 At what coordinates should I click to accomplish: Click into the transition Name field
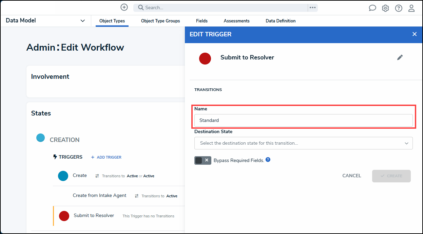(304, 120)
